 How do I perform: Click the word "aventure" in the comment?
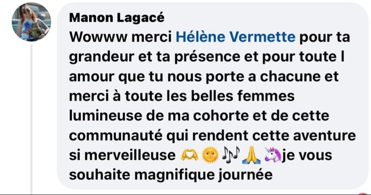coord(325,136)
